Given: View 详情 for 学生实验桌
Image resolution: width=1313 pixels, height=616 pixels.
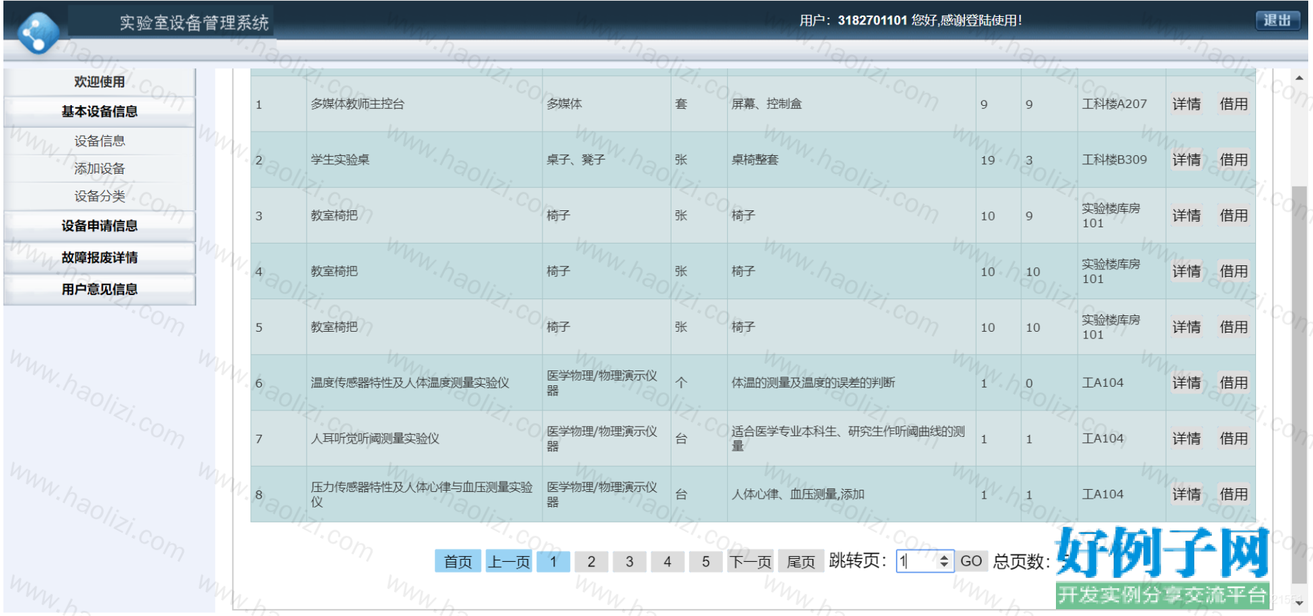Looking at the screenshot, I should pyautogui.click(x=1187, y=159).
